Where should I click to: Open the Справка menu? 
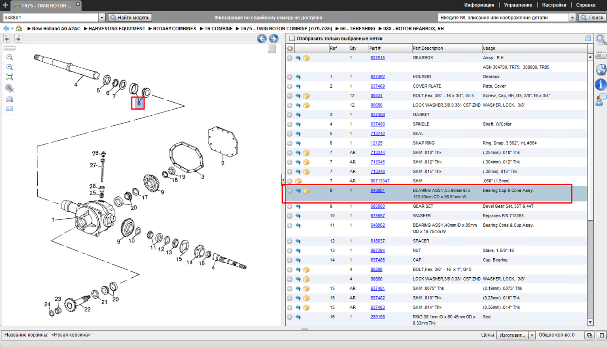586,5
